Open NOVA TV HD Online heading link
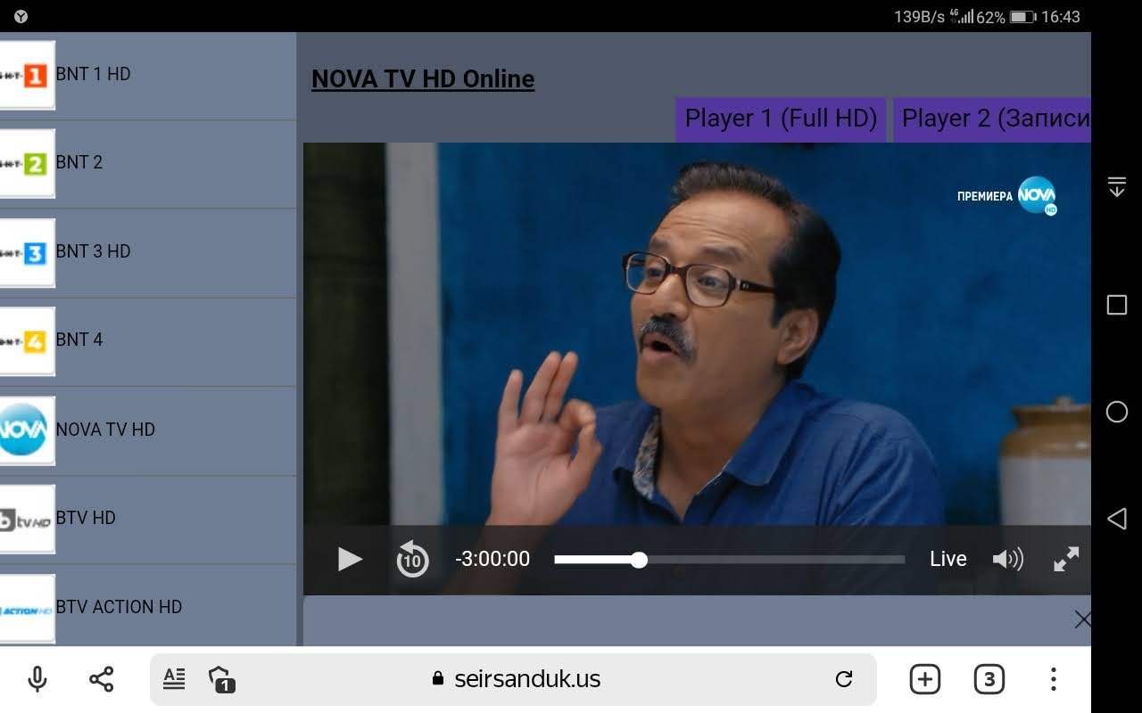1142x713 pixels. coord(423,78)
